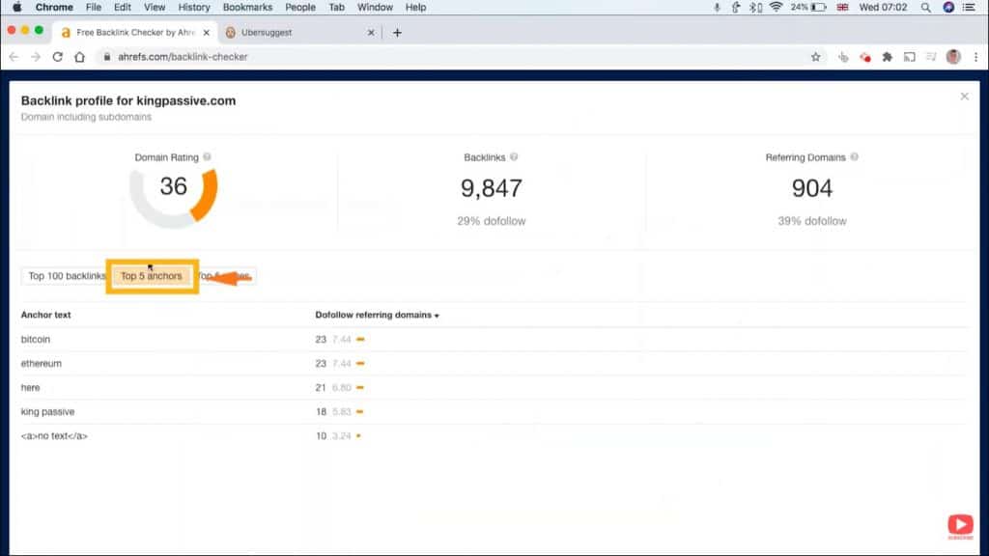989x556 pixels.
Task: Click the kingpassive.com profile heading
Action: [128, 100]
